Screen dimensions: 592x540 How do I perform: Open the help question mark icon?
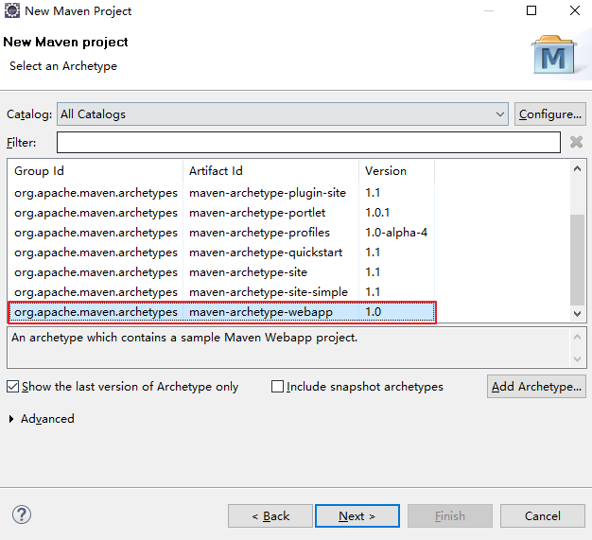click(x=22, y=514)
